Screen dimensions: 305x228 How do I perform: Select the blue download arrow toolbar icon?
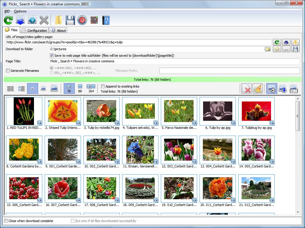click(20, 20)
